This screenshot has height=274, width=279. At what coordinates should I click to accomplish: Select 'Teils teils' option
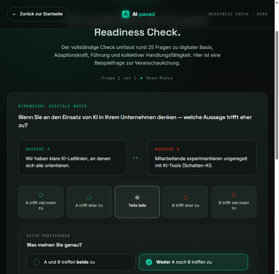pyautogui.click(x=137, y=202)
